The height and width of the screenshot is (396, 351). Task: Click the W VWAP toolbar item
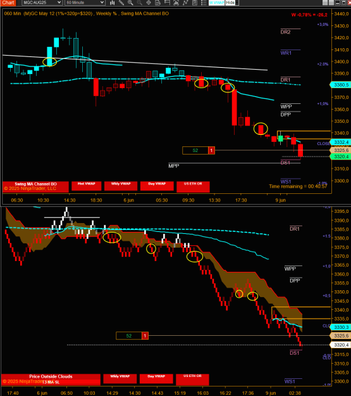(x=216, y=3)
